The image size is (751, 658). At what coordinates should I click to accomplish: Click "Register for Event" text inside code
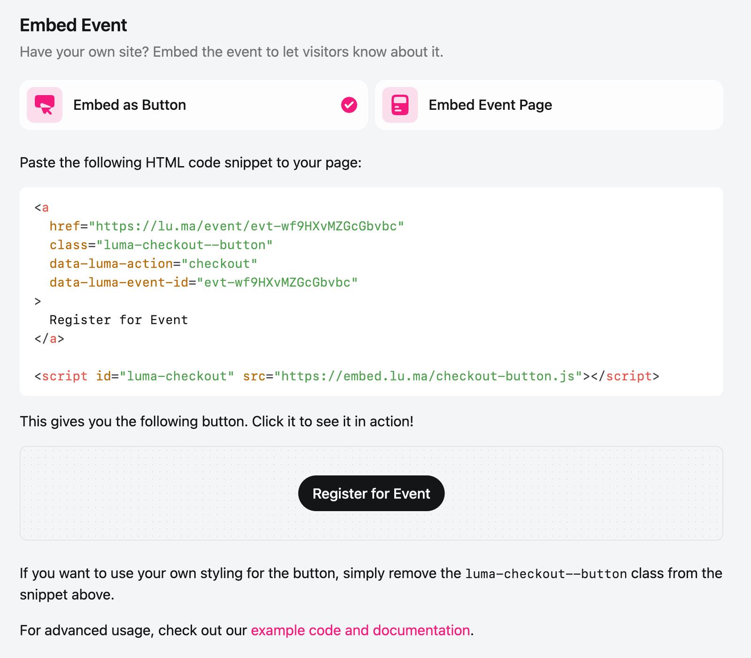coord(119,320)
